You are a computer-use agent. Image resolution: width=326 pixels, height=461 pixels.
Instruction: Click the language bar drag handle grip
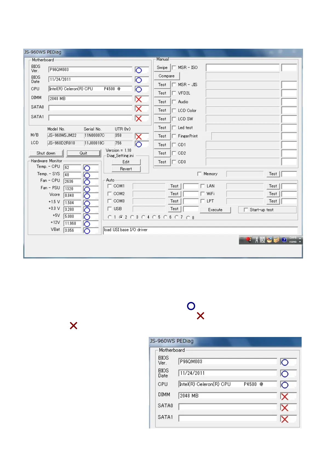coord(242,240)
